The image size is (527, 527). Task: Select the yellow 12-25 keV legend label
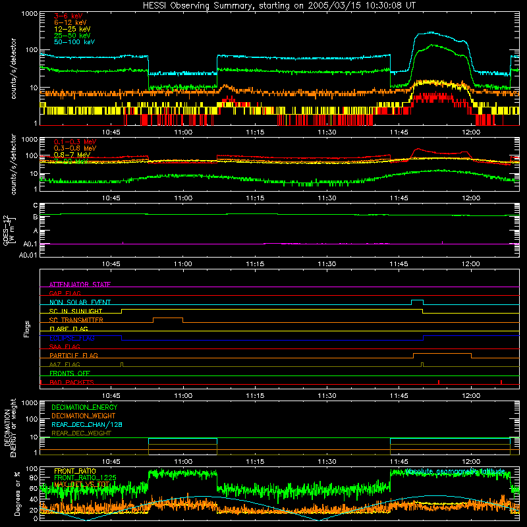point(72,29)
